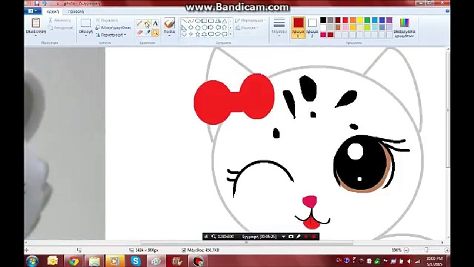Image resolution: width=474 pixels, height=267 pixels.
Task: Click the taskbar clock showing 10:00 PM
Action: (x=434, y=261)
